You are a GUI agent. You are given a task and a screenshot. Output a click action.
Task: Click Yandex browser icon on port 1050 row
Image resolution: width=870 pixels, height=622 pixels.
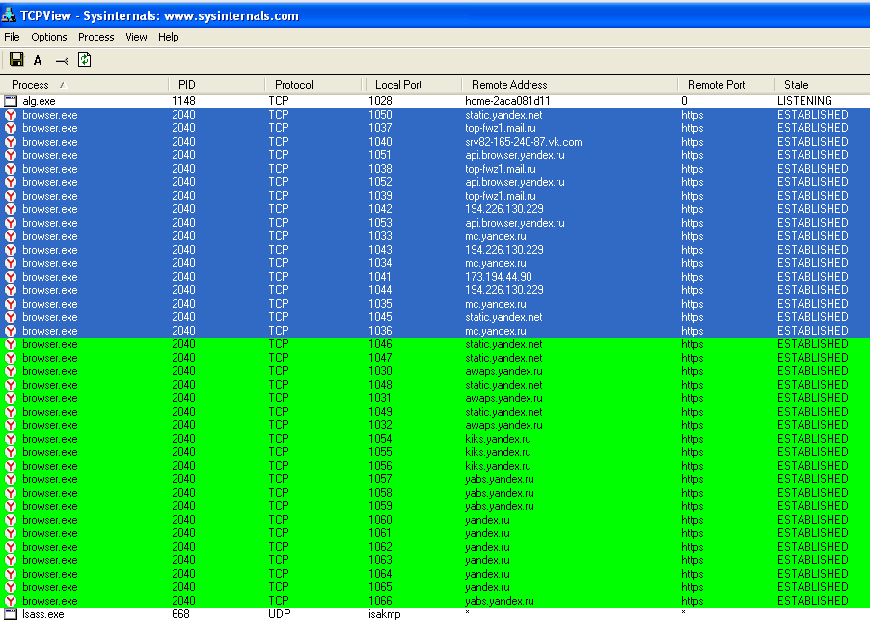click(x=11, y=115)
